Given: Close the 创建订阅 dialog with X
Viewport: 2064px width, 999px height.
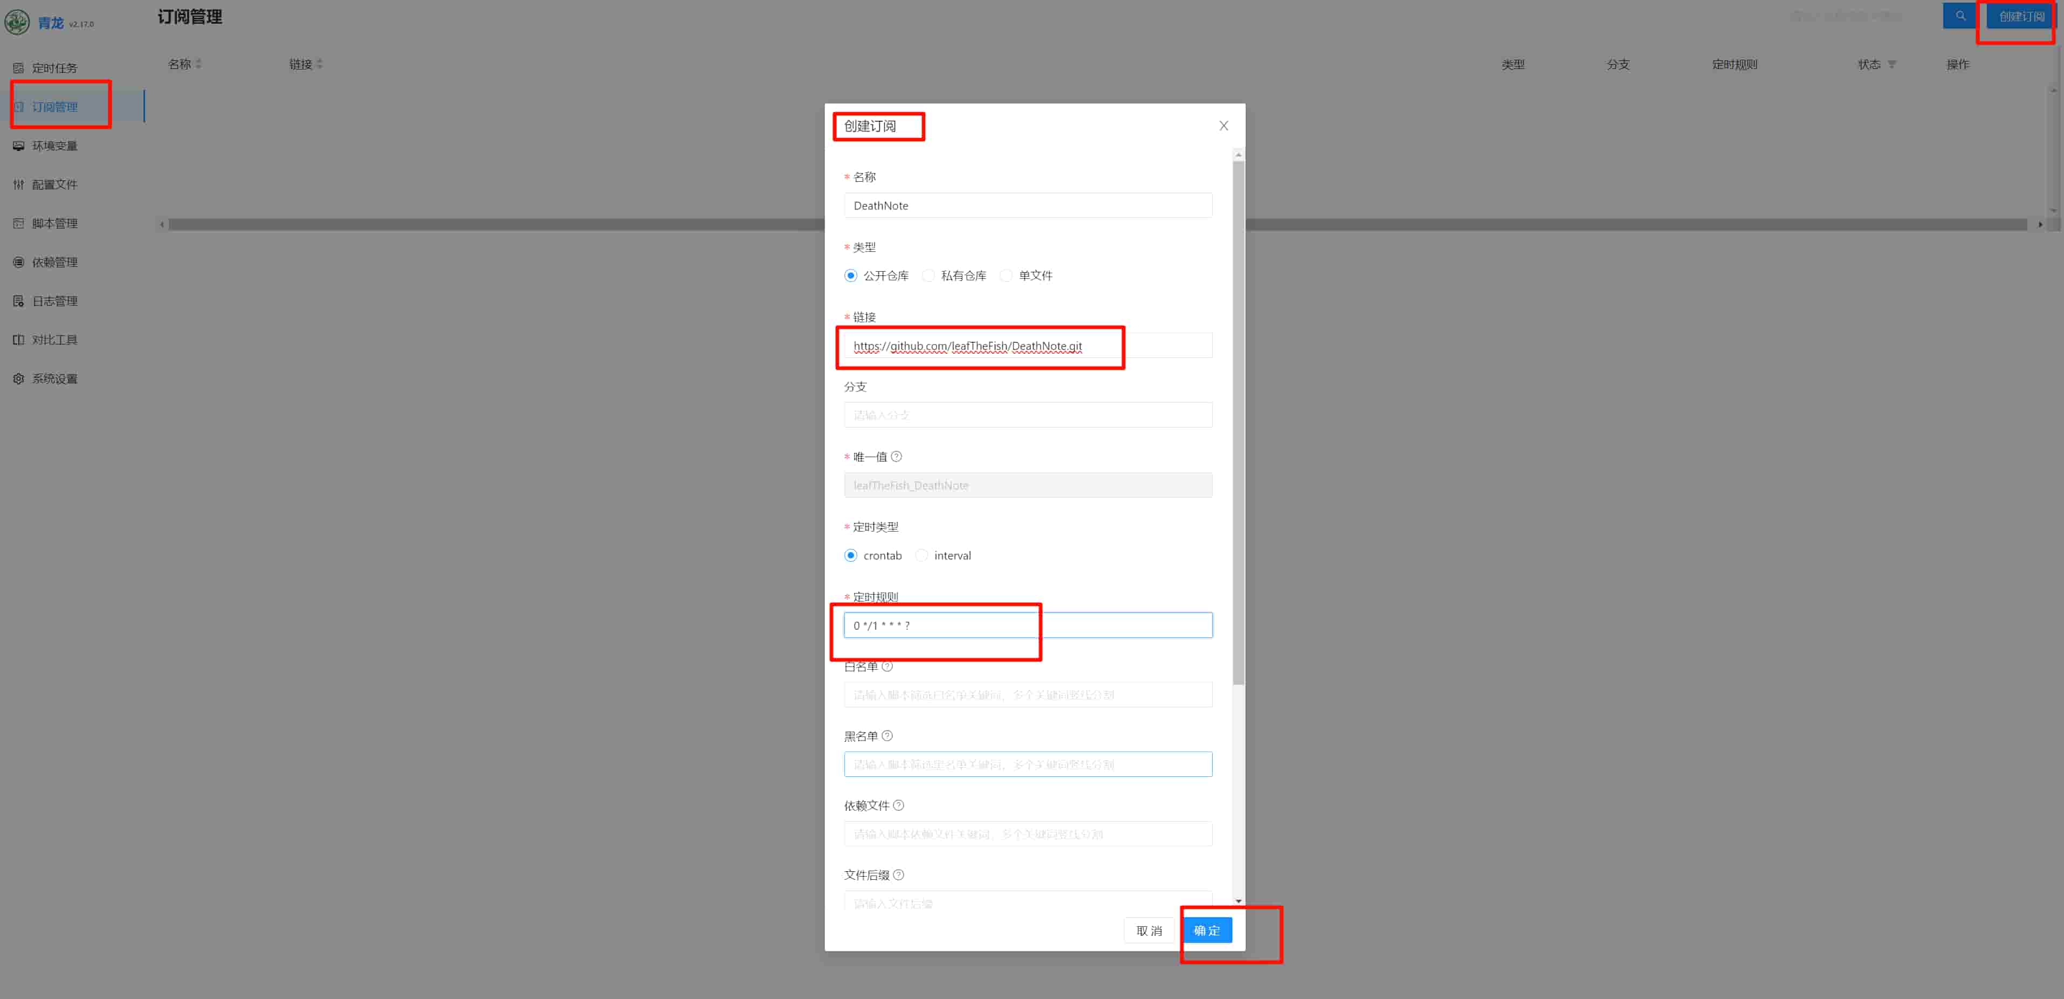Looking at the screenshot, I should tap(1223, 126).
